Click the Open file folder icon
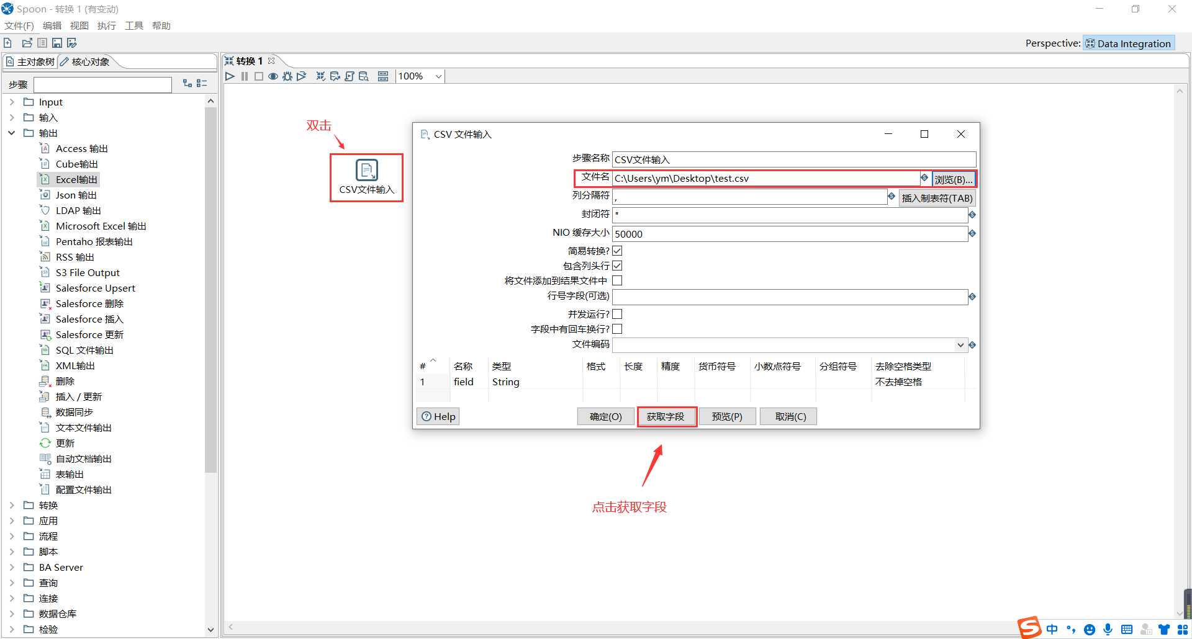 (x=27, y=43)
